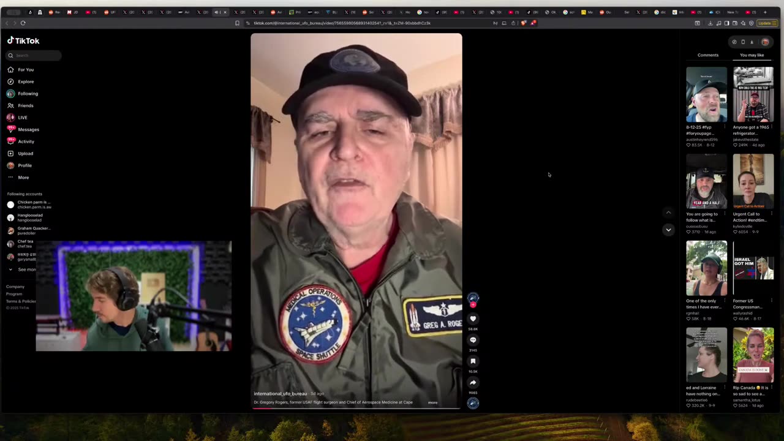The image size is (784, 441).
Task: Expand video caption with more
Action: click(432, 402)
